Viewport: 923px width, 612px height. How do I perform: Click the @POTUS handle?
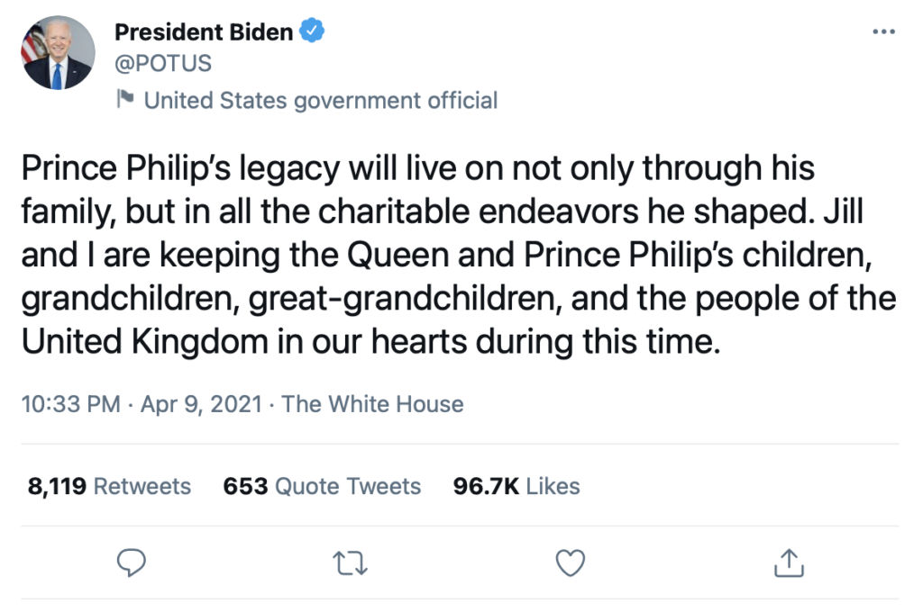(163, 63)
